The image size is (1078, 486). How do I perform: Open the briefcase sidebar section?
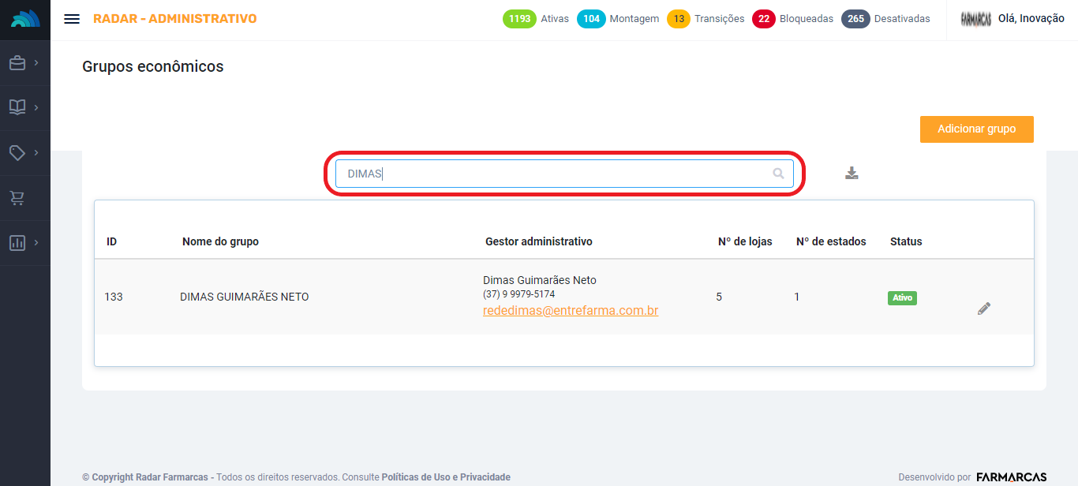[x=17, y=63]
